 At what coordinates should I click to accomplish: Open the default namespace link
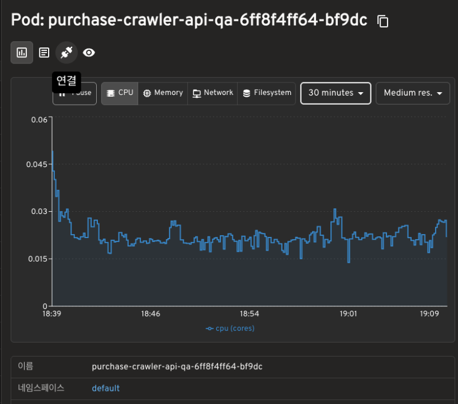105,389
